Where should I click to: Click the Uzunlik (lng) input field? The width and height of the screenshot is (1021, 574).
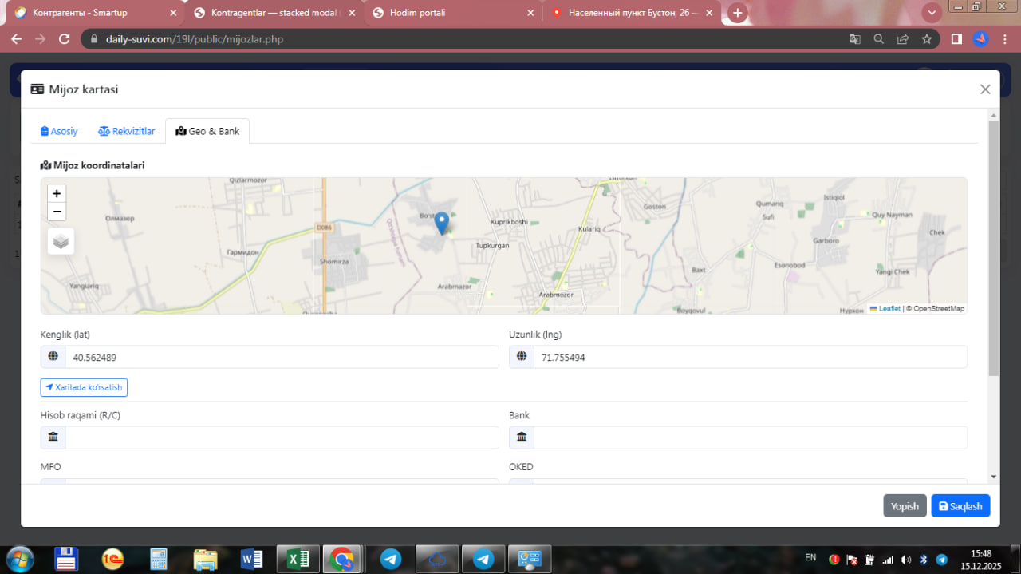coord(750,358)
